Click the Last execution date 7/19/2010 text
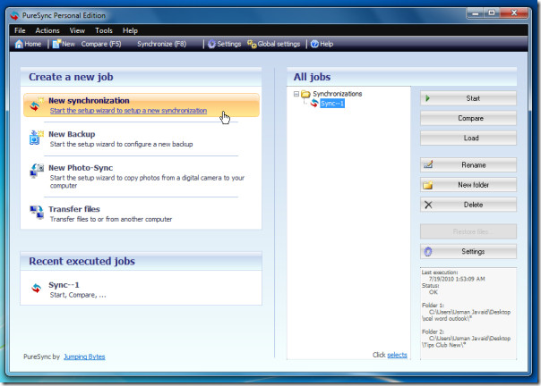The height and width of the screenshot is (386, 541). 457,279
